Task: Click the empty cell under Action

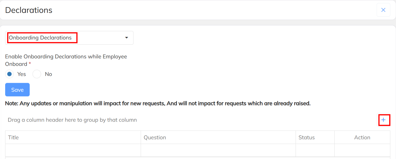Action: coord(362,150)
